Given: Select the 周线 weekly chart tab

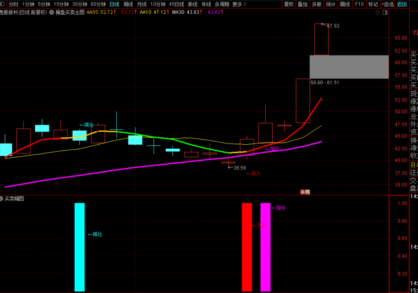Looking at the screenshot, I should [128, 4].
